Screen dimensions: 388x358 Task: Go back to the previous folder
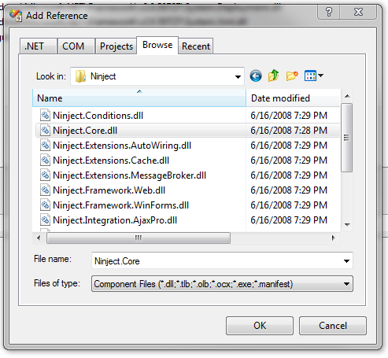(x=256, y=76)
